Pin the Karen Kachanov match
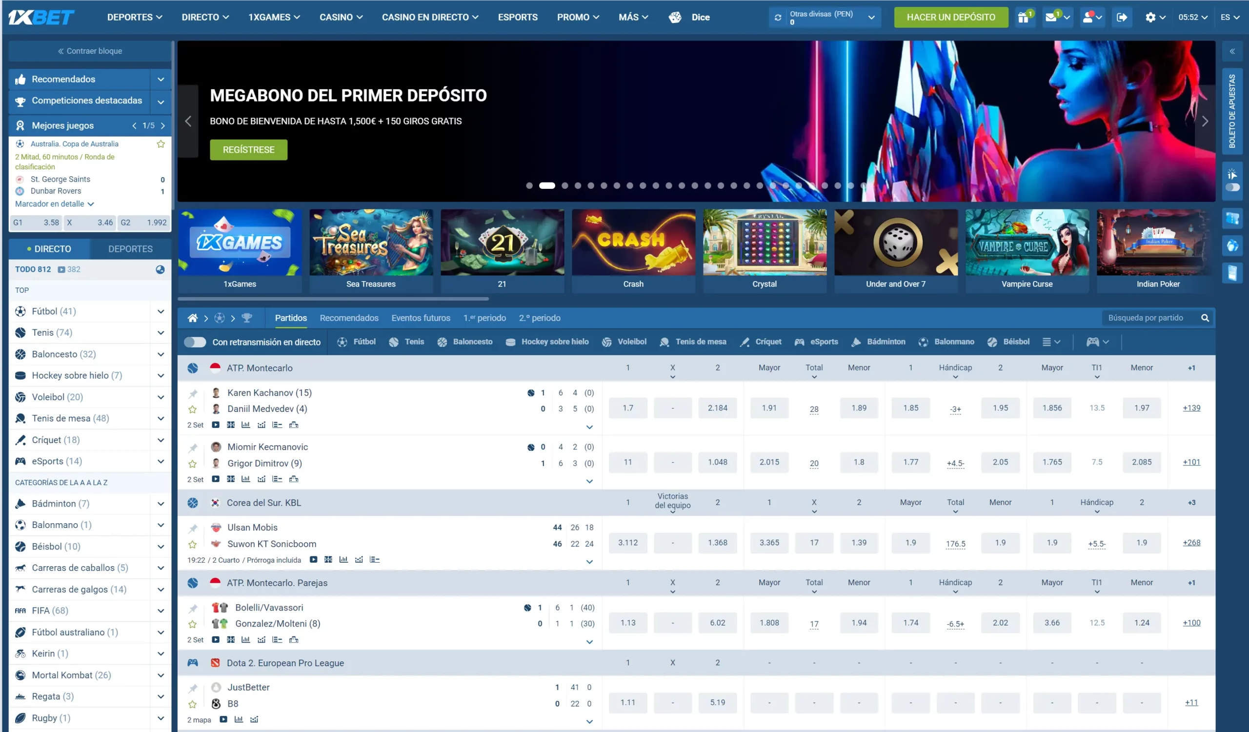Image resolution: width=1249 pixels, height=732 pixels. [193, 393]
